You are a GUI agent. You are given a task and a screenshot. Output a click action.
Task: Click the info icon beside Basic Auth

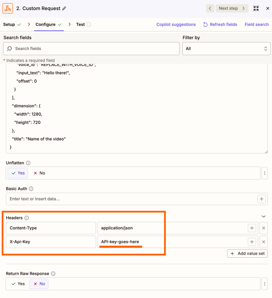pos(31,189)
